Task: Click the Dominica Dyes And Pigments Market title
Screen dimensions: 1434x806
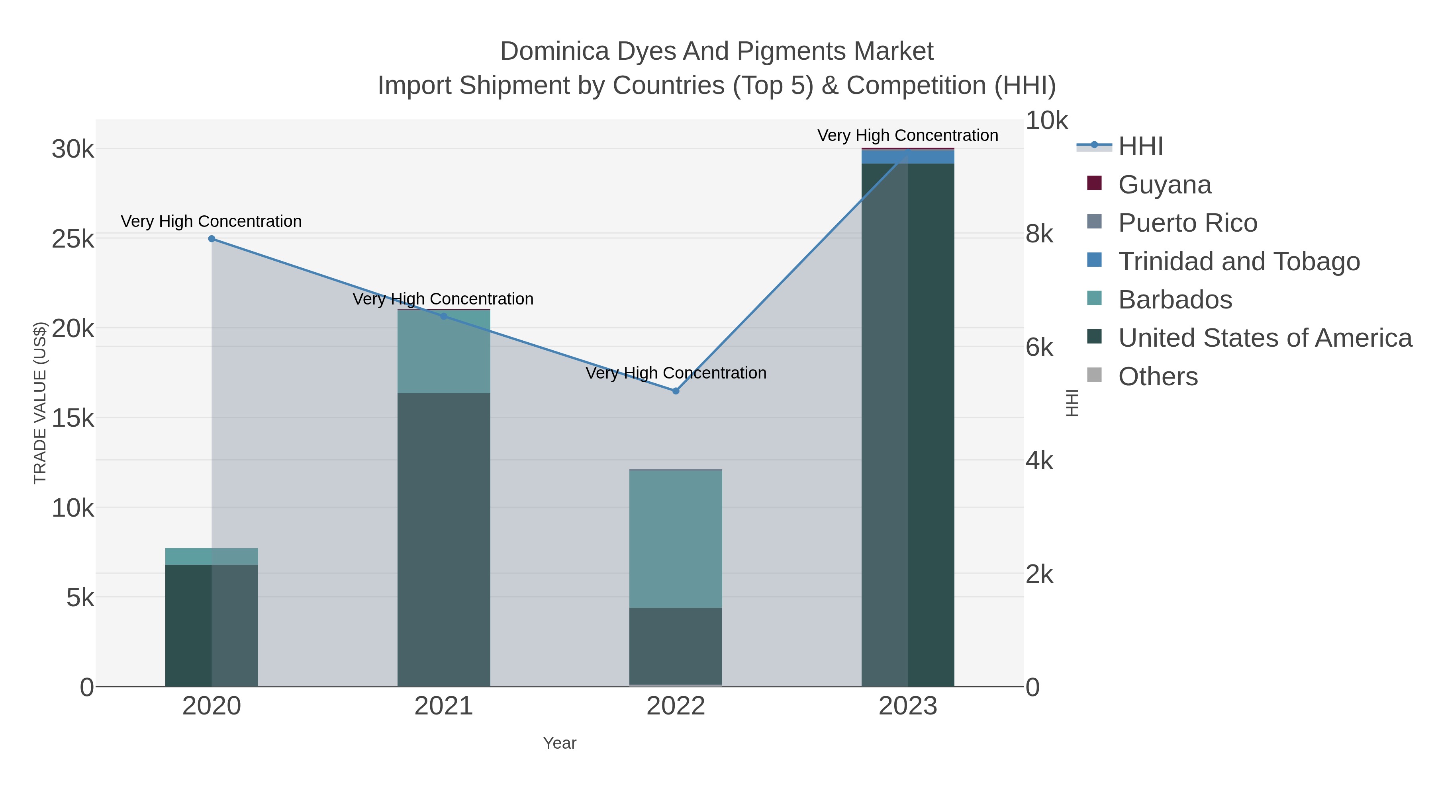Action: tap(717, 51)
